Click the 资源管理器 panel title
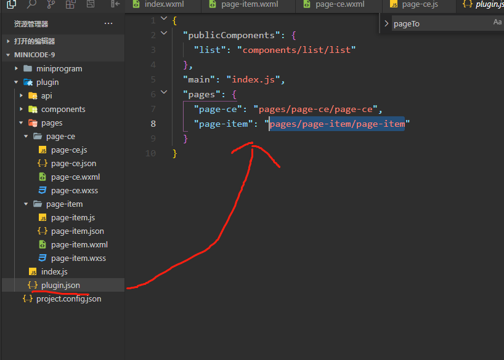This screenshot has width=504, height=360. [31, 24]
